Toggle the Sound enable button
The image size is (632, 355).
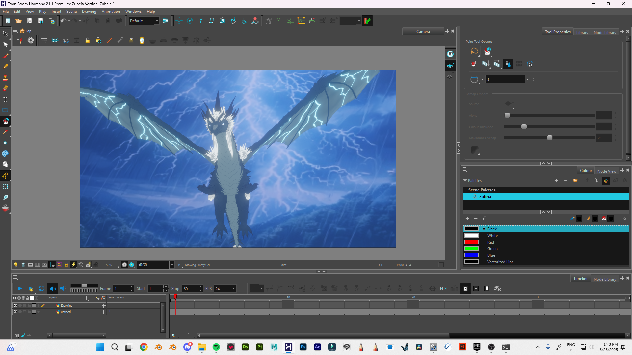tap(52, 288)
